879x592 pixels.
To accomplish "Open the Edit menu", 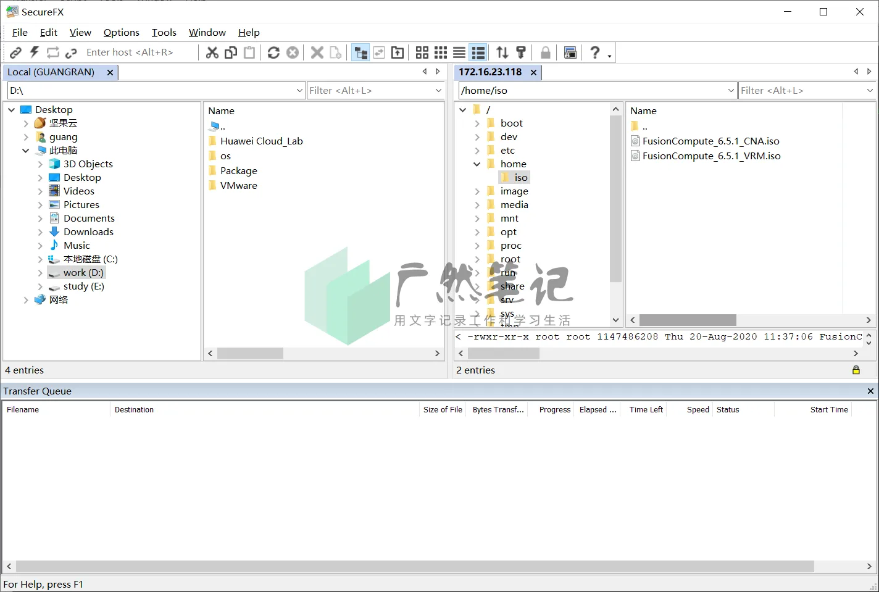I will point(49,33).
